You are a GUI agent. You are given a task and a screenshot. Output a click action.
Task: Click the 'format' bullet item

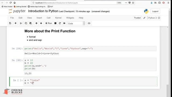[x=32, y=37]
